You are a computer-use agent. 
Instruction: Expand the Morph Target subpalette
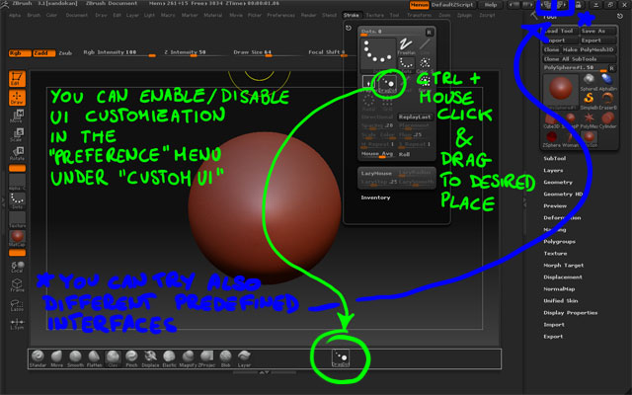[x=564, y=266]
